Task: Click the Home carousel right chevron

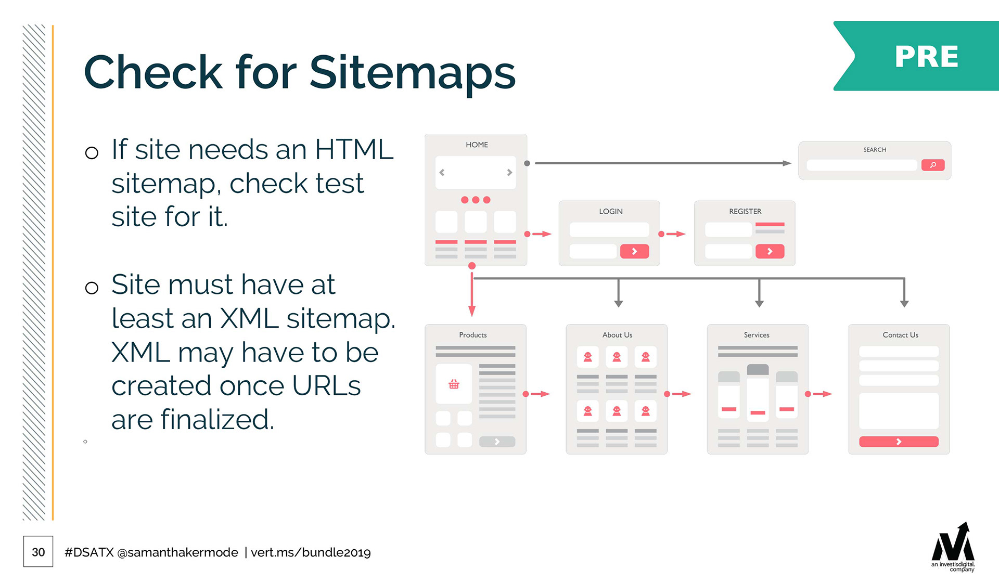Action: click(509, 172)
